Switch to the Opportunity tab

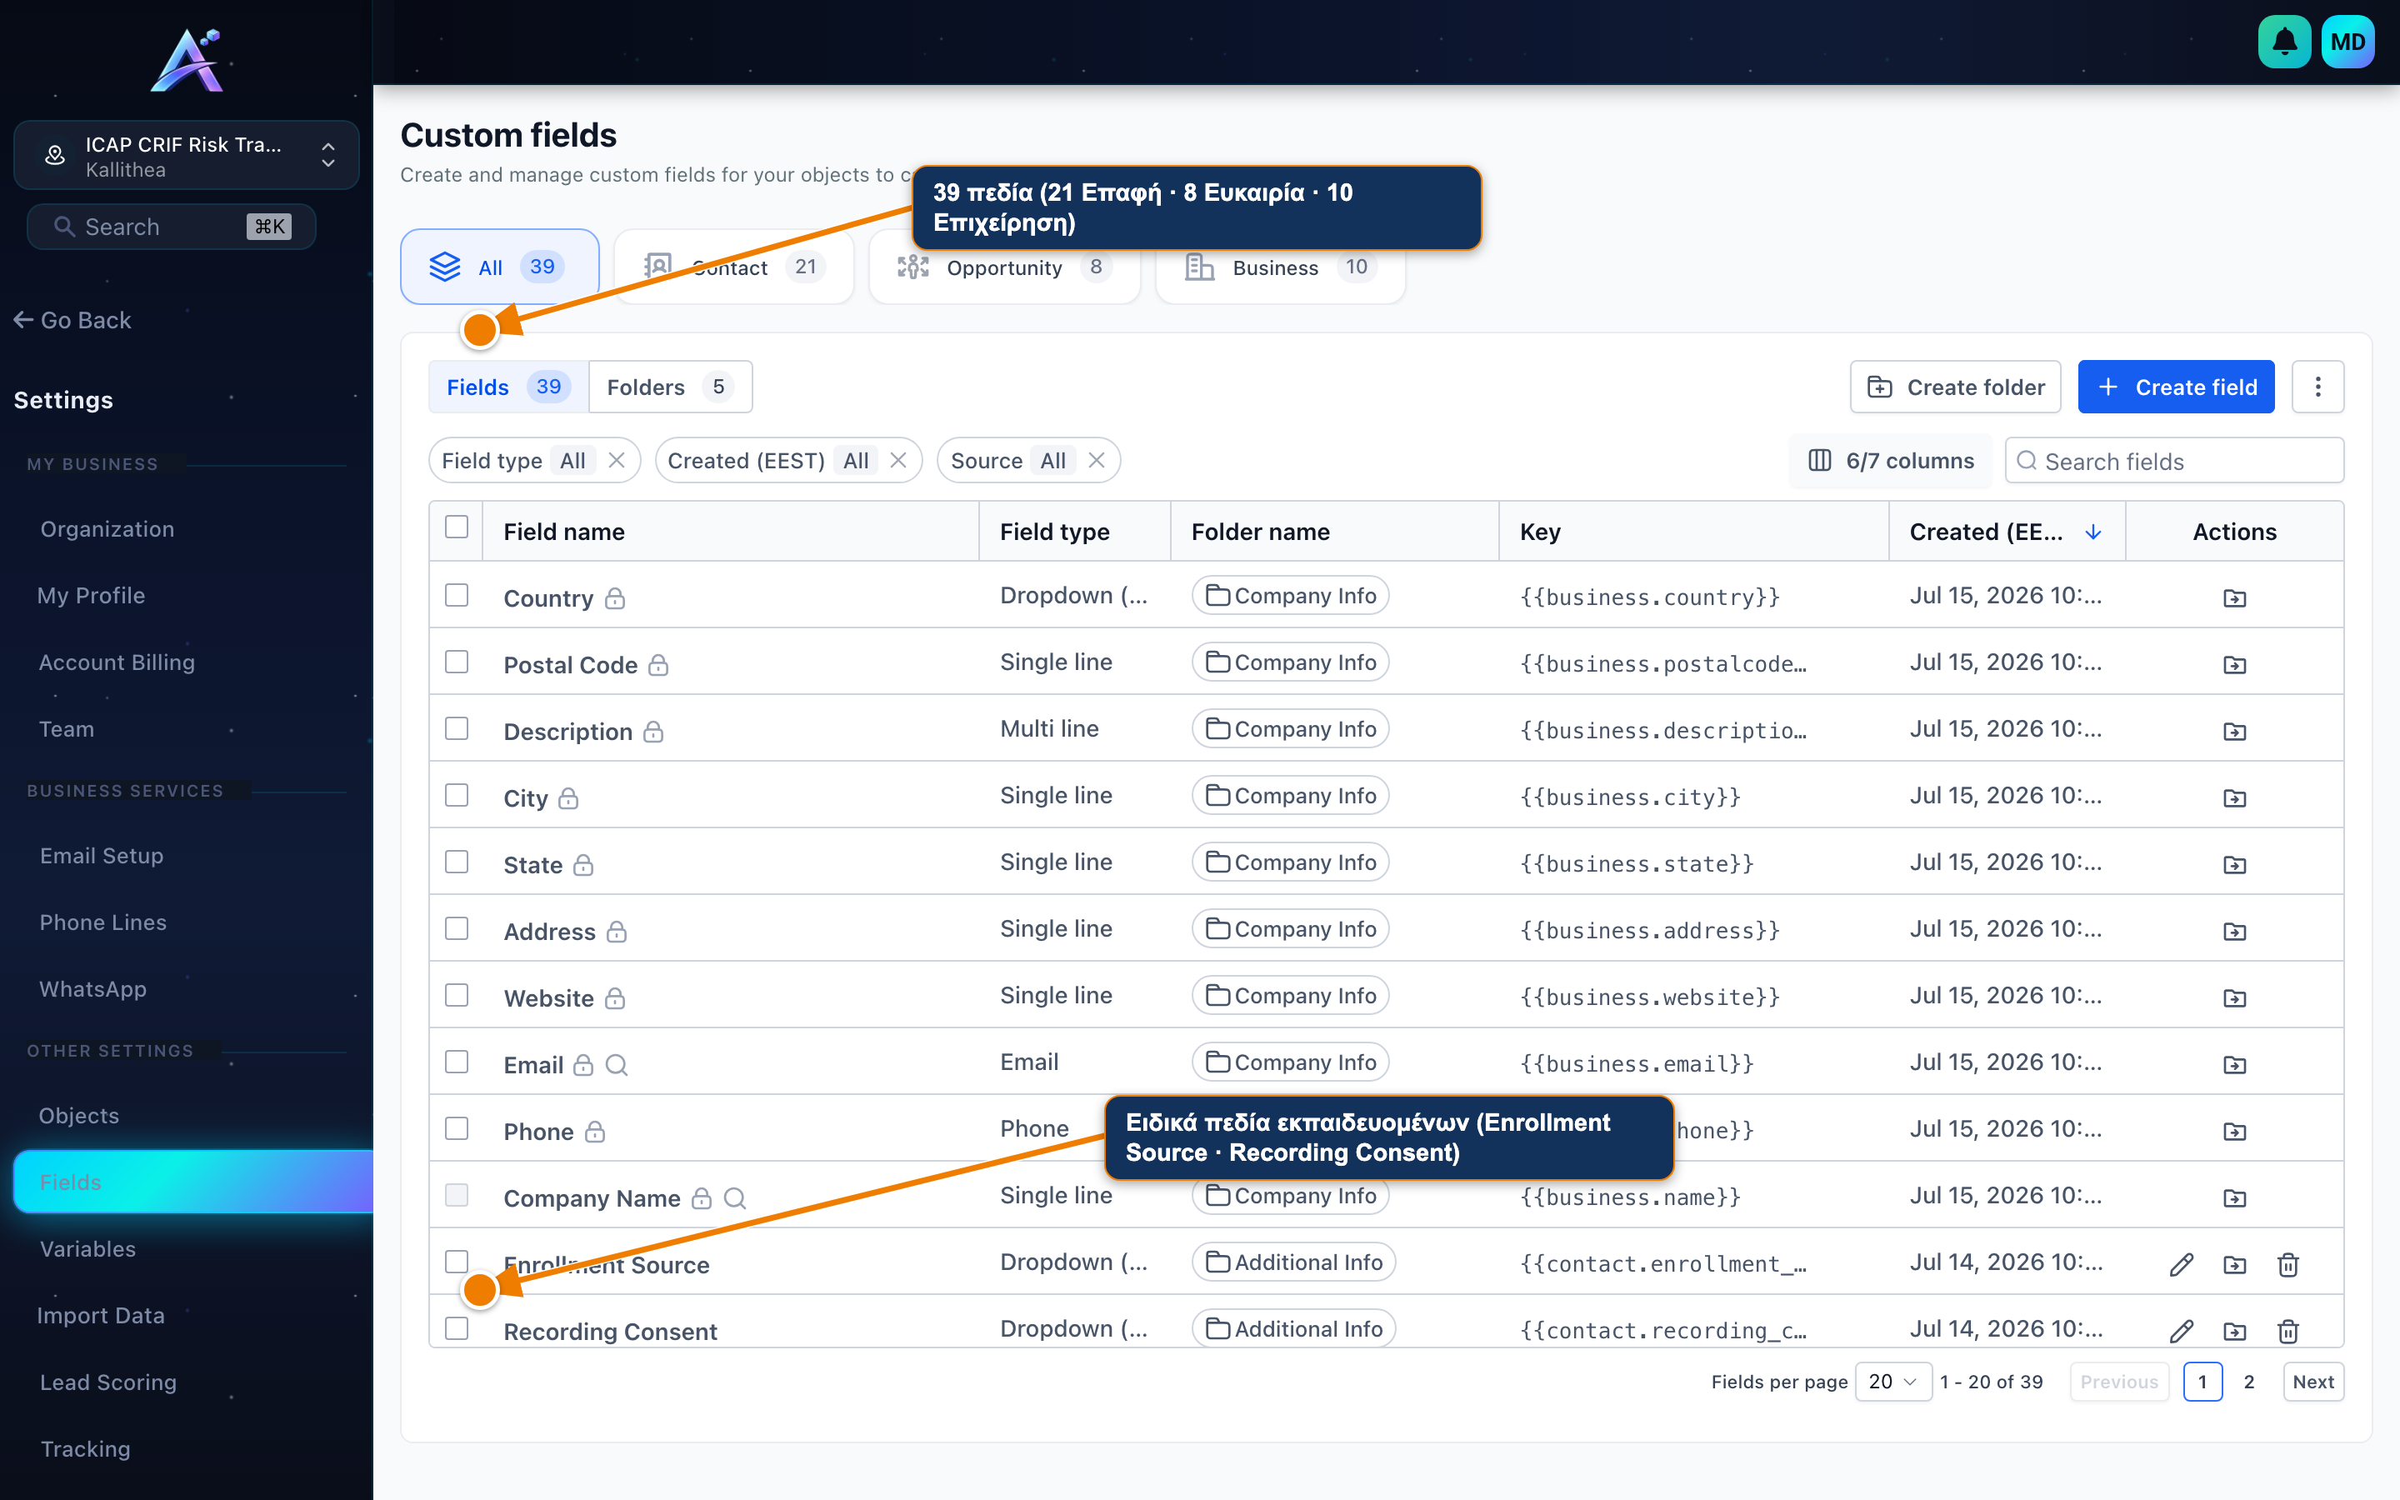coord(1005,267)
